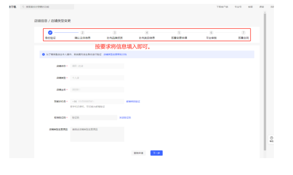This screenshot has height=175, width=293.
Task: Click step 5 circle 签署变更申请
Action: pos(179,32)
